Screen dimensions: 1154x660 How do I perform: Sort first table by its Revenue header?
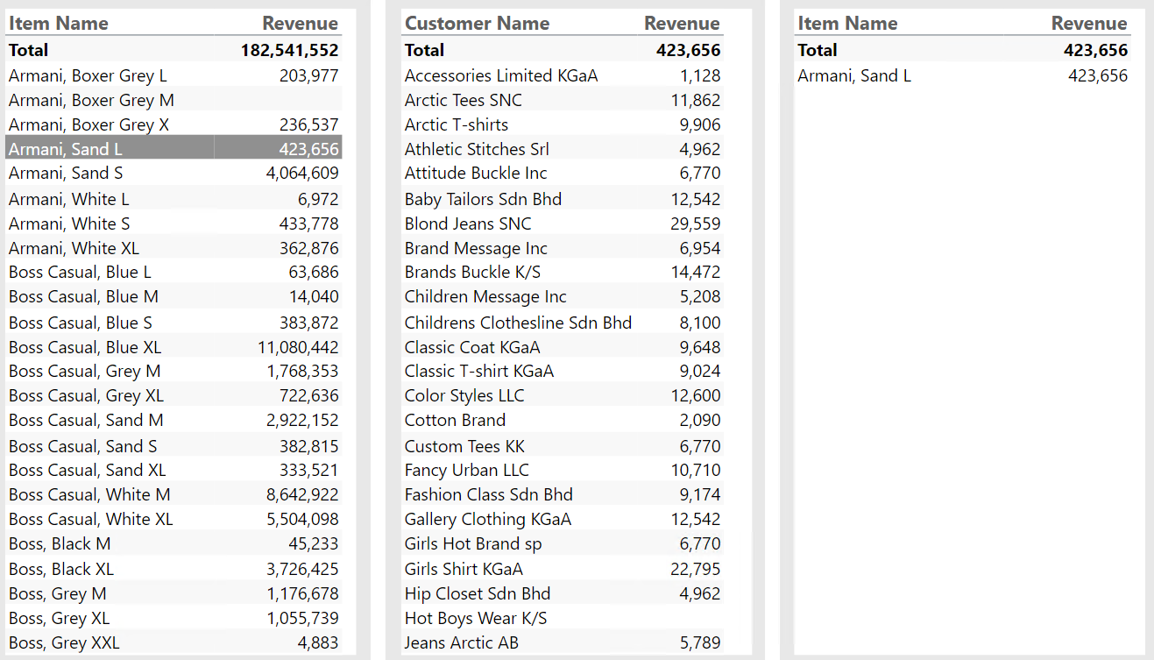[301, 24]
